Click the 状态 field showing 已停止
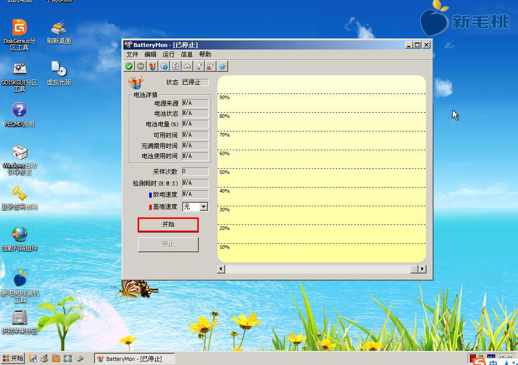This screenshot has height=365, width=518. click(x=195, y=82)
